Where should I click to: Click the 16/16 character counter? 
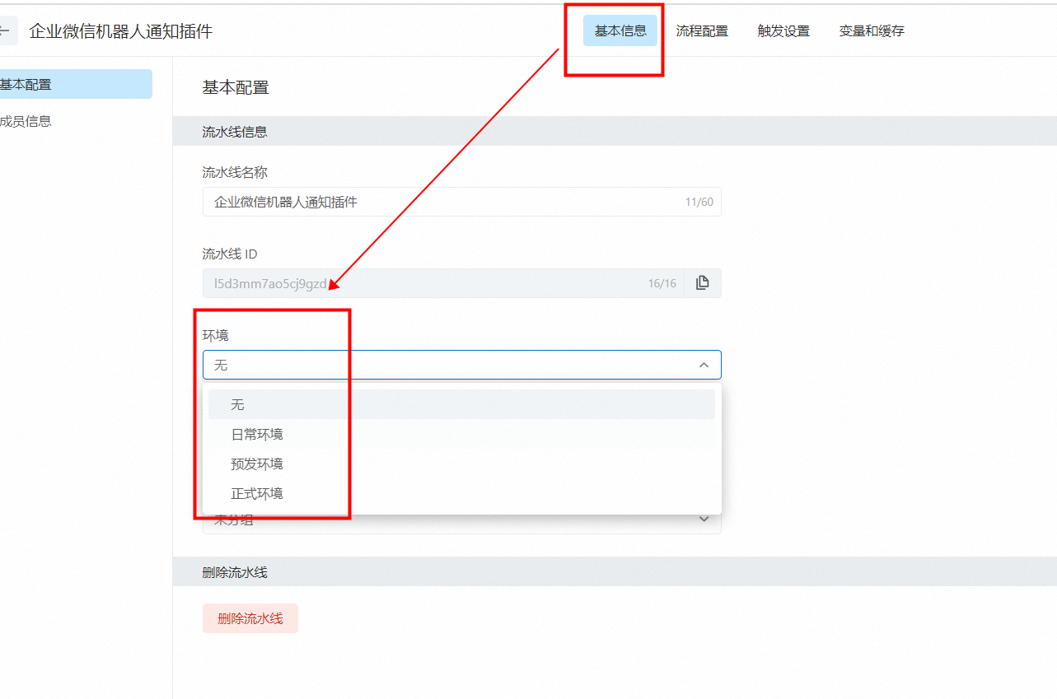[x=662, y=283]
